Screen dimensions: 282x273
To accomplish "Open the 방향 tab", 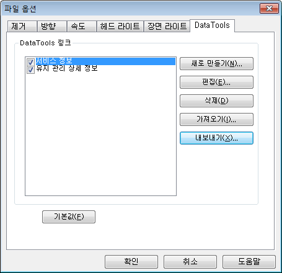I will point(52,26).
